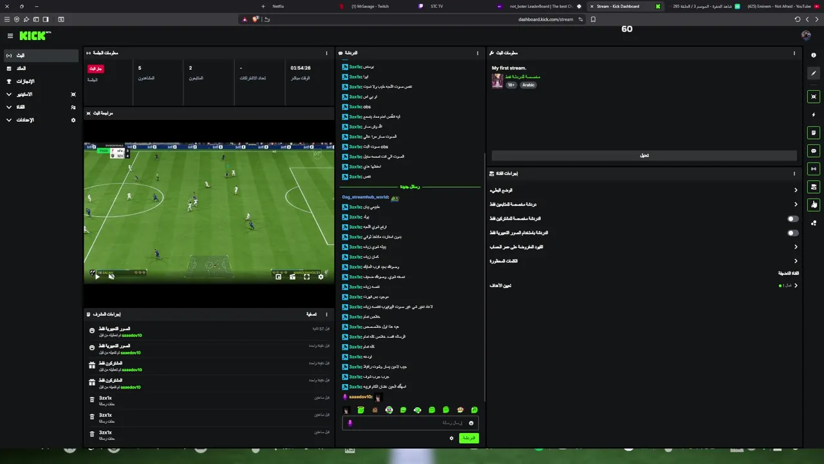Expand the الاستوديو sidebar section

coord(9,94)
